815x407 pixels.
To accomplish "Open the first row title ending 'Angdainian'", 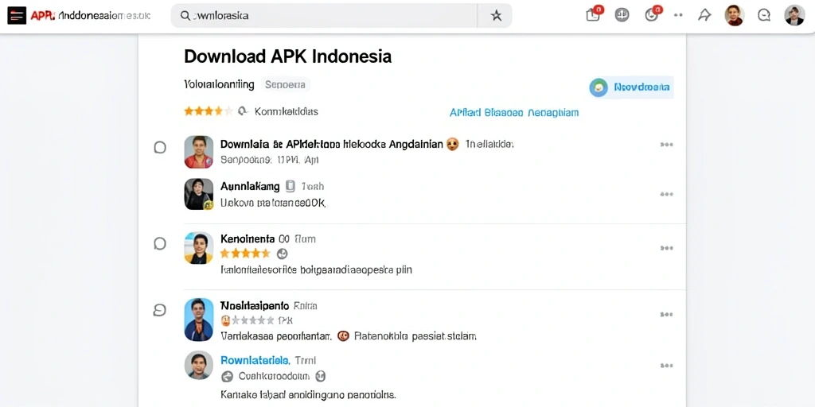I will coord(332,145).
